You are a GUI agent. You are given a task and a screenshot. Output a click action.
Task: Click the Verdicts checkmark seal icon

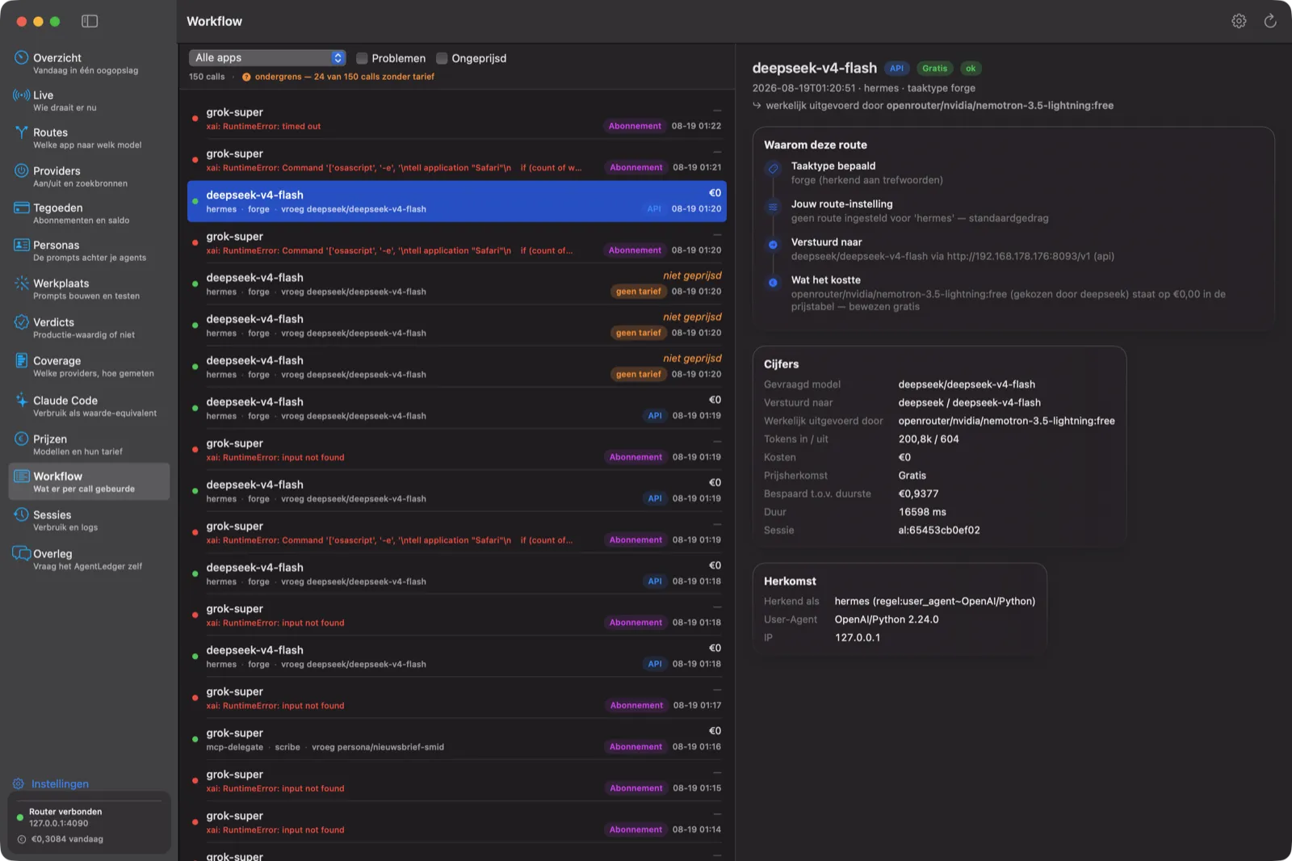click(21, 321)
